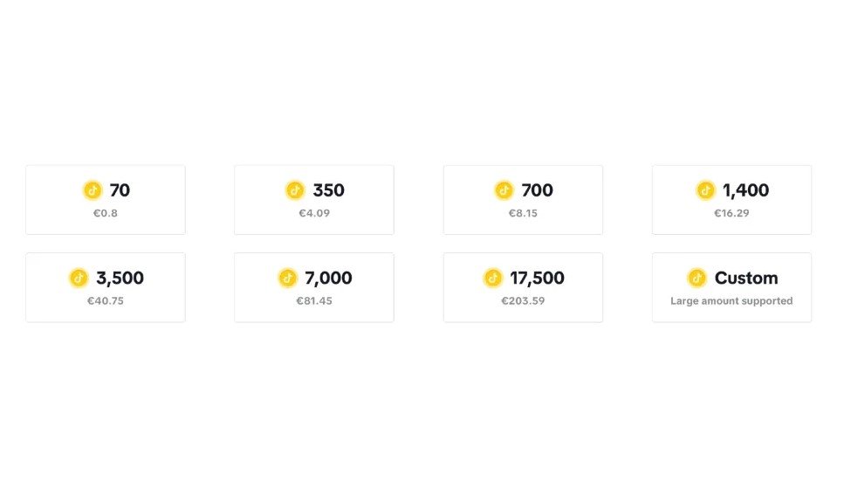The height and width of the screenshot is (496, 844).
Task: Click the coin icon beside 700
Action: tap(504, 190)
